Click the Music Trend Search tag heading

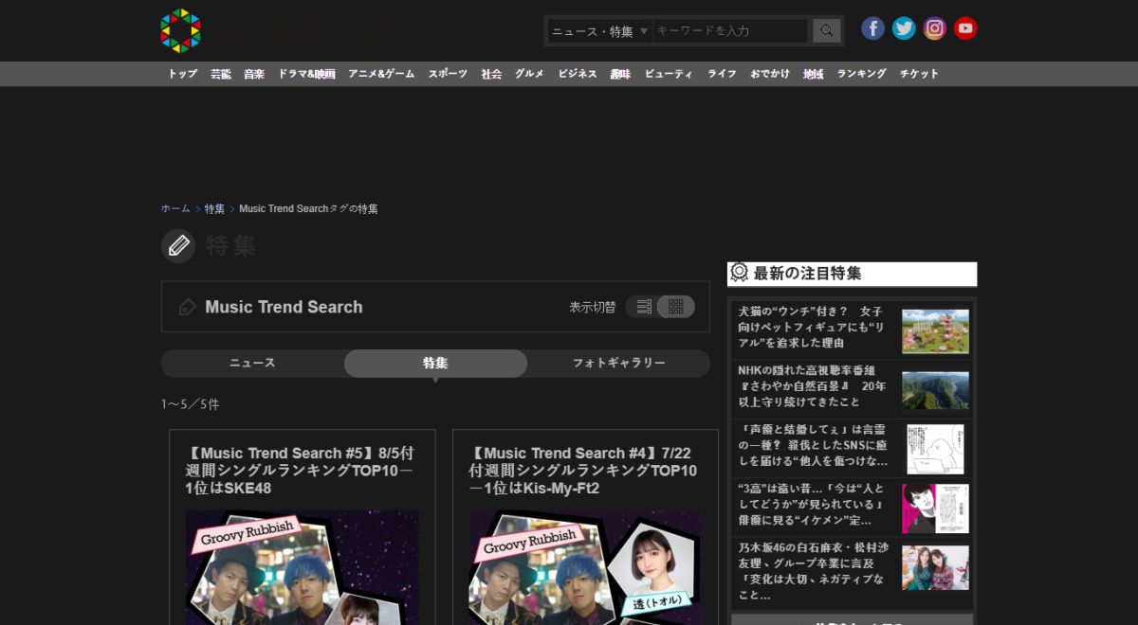[x=284, y=307]
